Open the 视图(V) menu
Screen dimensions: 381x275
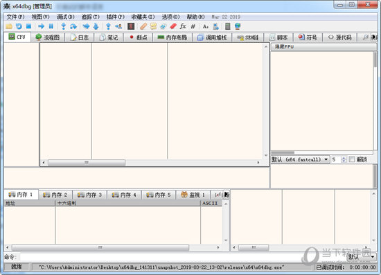click(40, 17)
